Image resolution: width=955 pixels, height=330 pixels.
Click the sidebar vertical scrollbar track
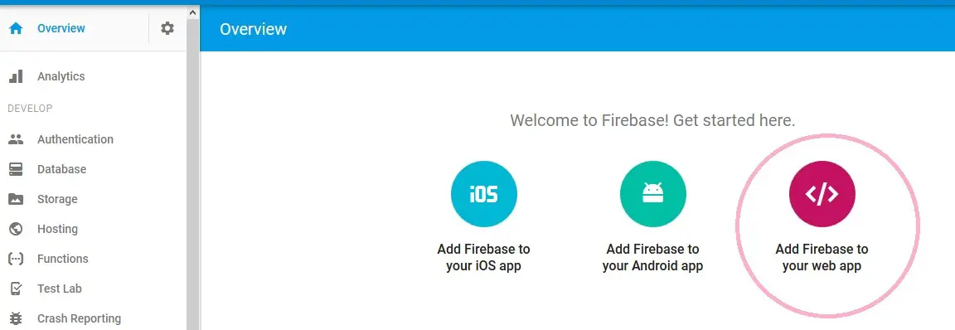[x=193, y=174]
